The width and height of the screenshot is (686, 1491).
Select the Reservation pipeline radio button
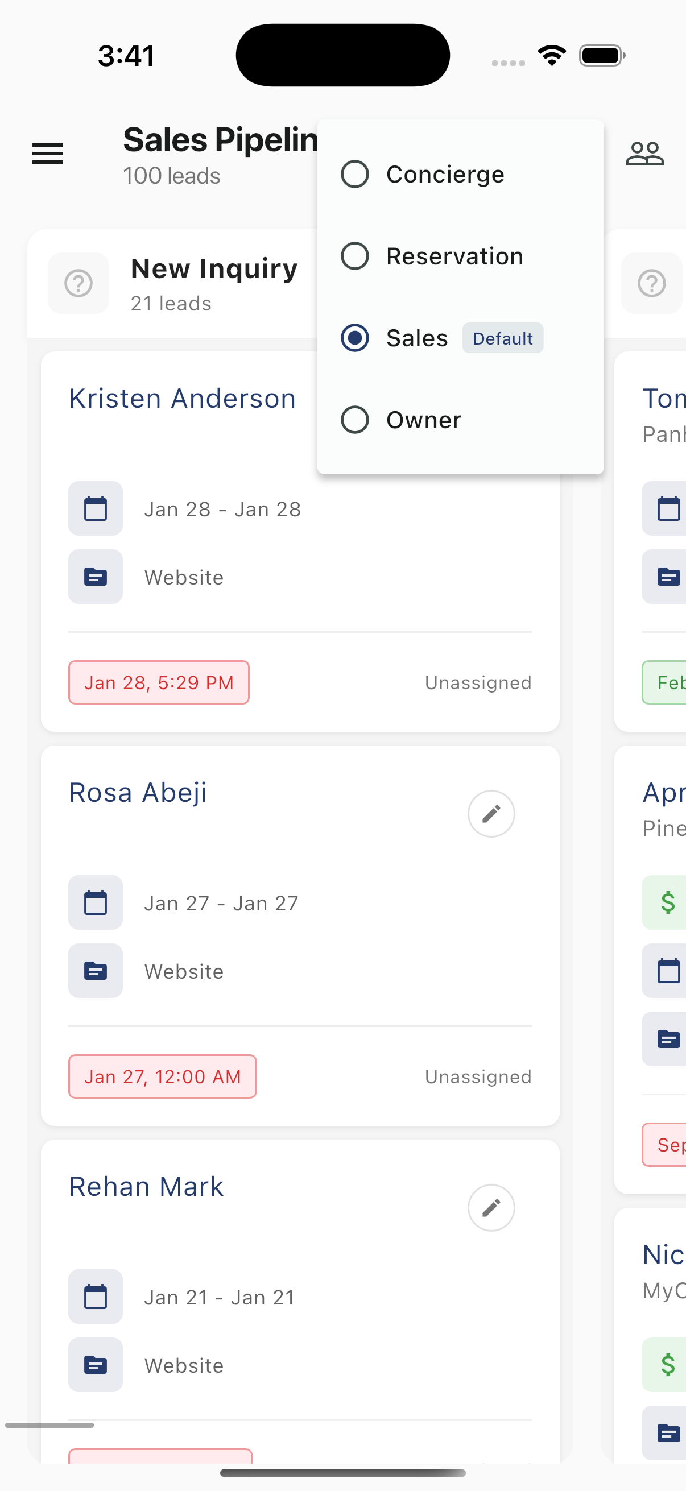coord(355,256)
